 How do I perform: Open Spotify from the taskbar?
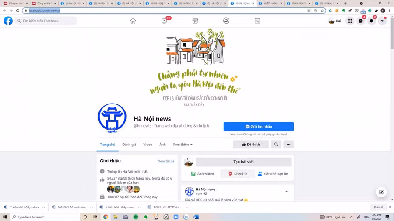coord(136,217)
